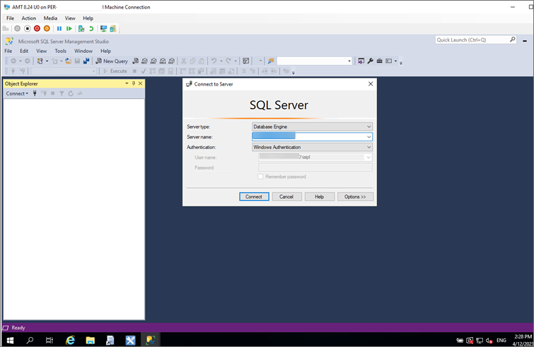
Task: Open the SSMS Help menu
Action: (x=105, y=51)
